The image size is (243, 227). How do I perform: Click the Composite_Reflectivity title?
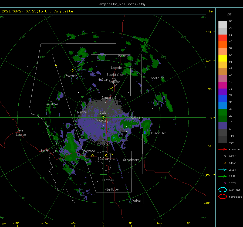[x=122, y=4]
